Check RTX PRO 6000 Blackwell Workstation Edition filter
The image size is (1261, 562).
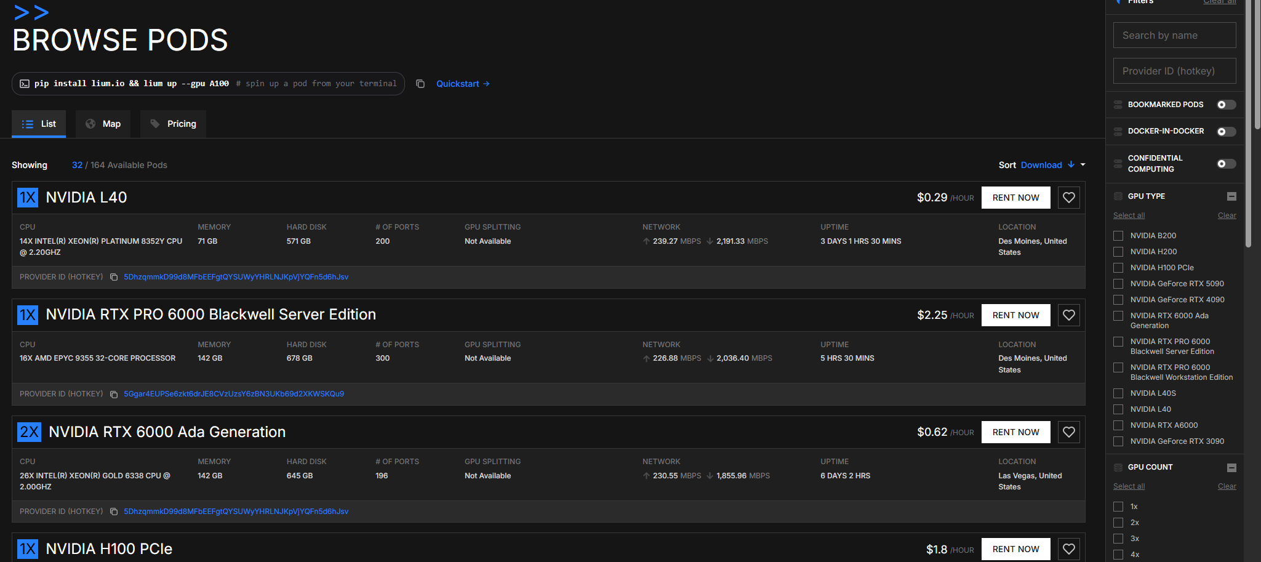[1118, 367]
